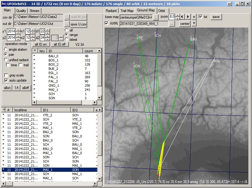Pan the map left with the left-arrow icon
This screenshot has width=252, height=188.
pyautogui.click(x=181, y=17)
